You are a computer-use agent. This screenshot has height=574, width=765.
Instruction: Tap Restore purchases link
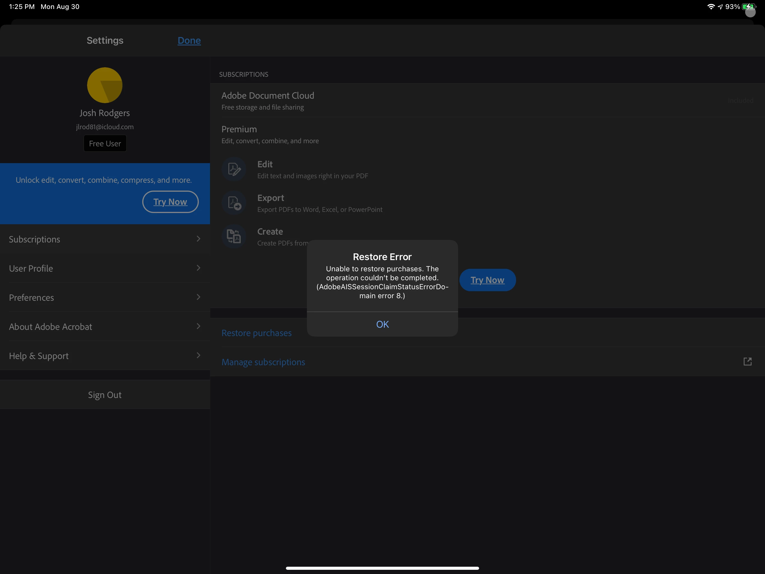tap(256, 333)
